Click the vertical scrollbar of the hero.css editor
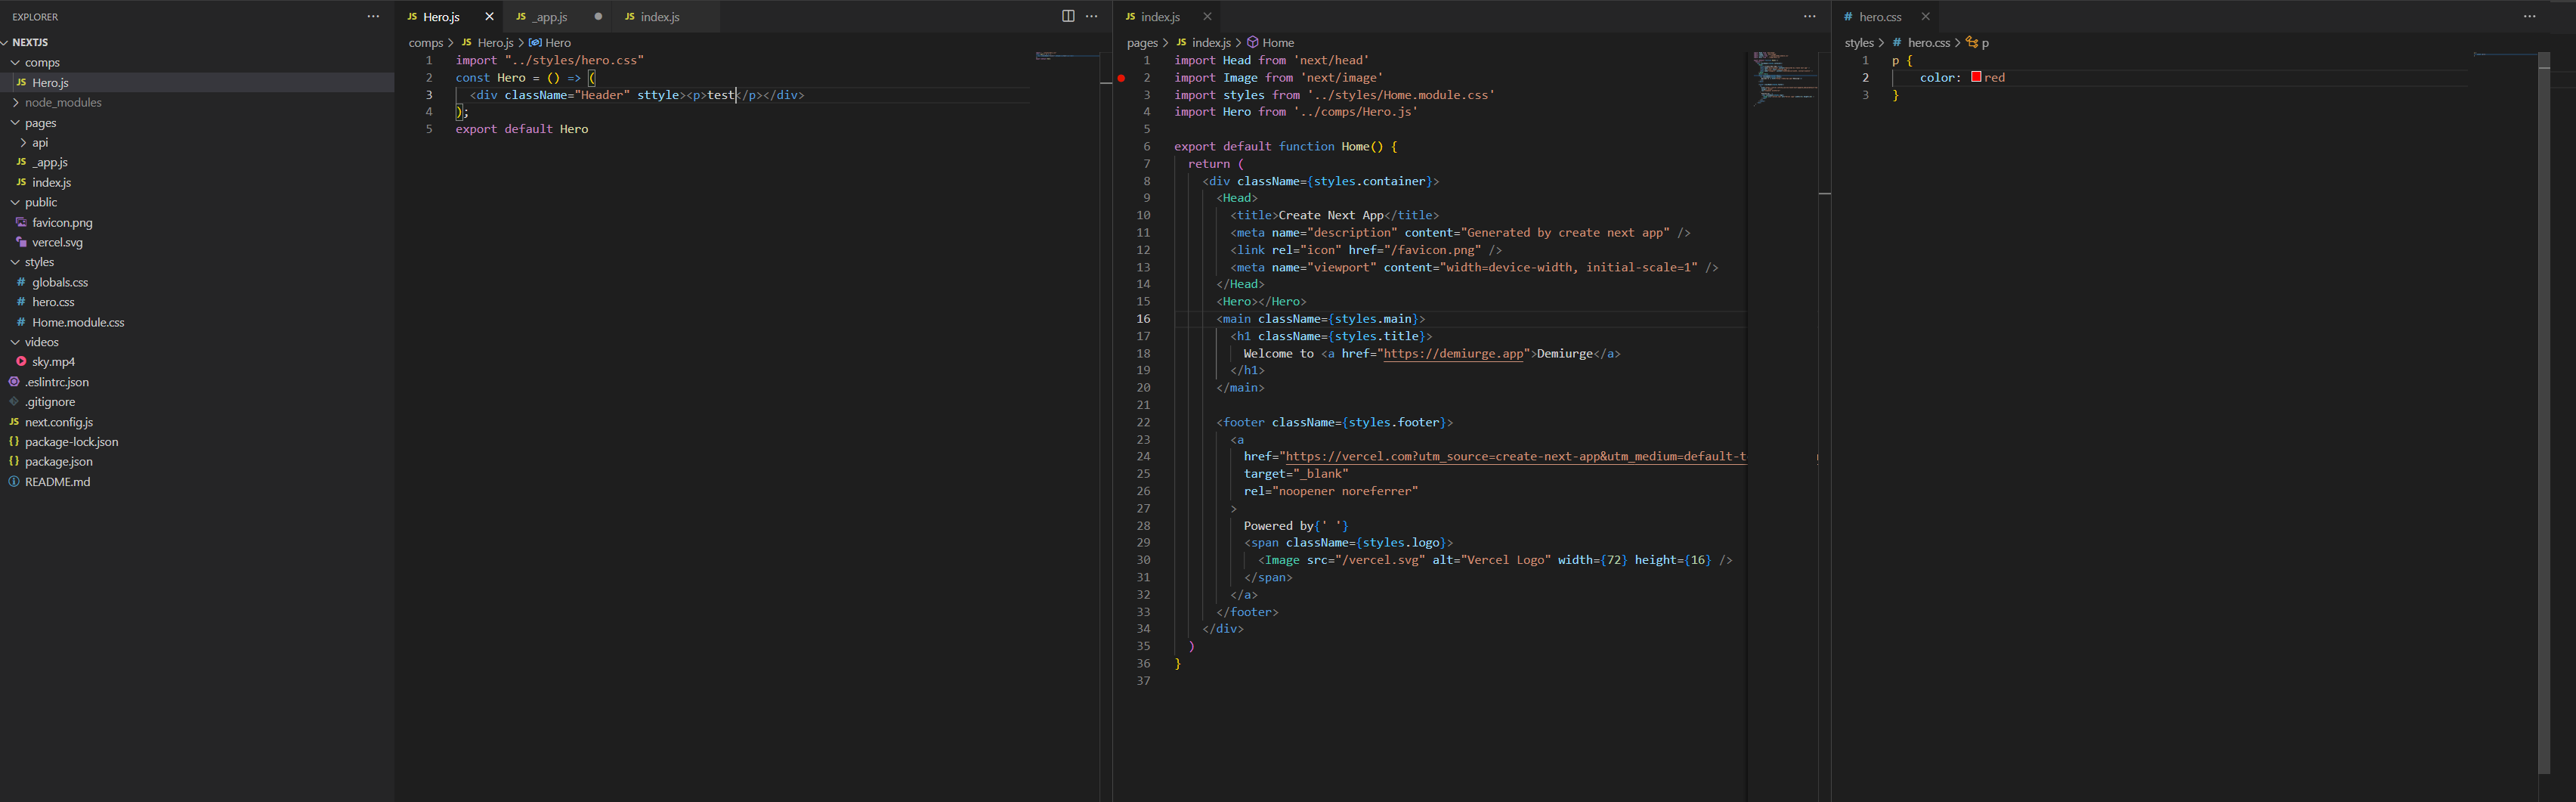2576x802 pixels. (x=2544, y=413)
